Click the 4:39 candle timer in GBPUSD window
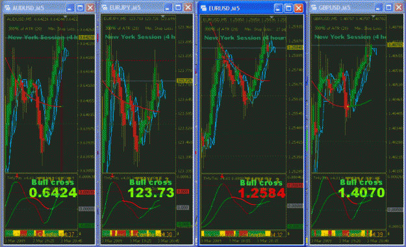 [377, 234]
